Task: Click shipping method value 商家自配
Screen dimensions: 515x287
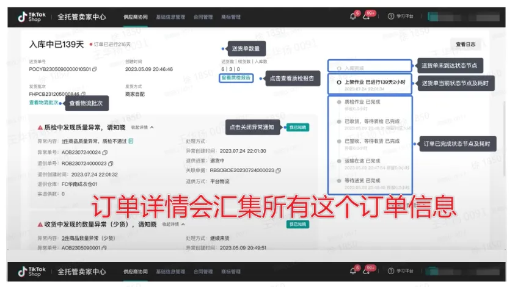Action: tap(135, 94)
